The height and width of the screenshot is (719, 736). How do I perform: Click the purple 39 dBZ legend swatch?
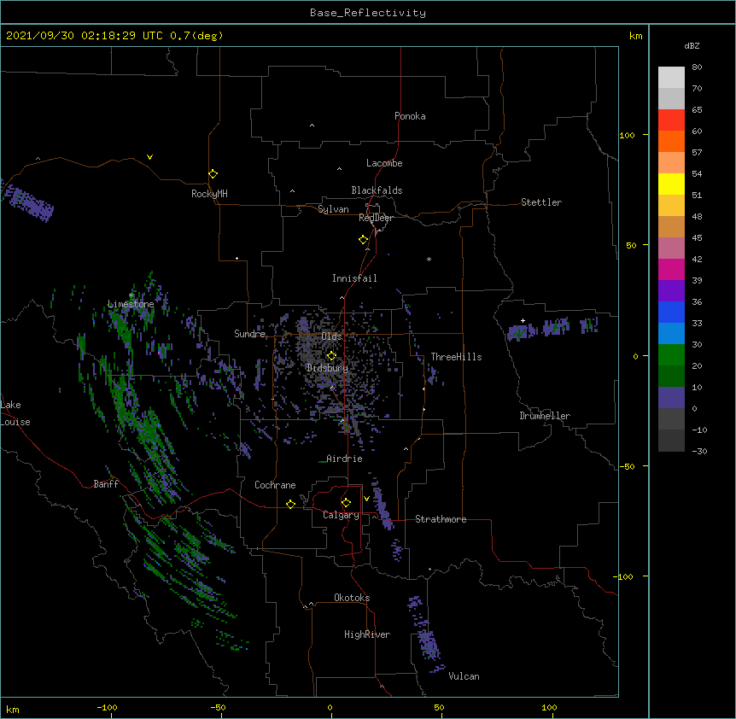[x=671, y=291]
